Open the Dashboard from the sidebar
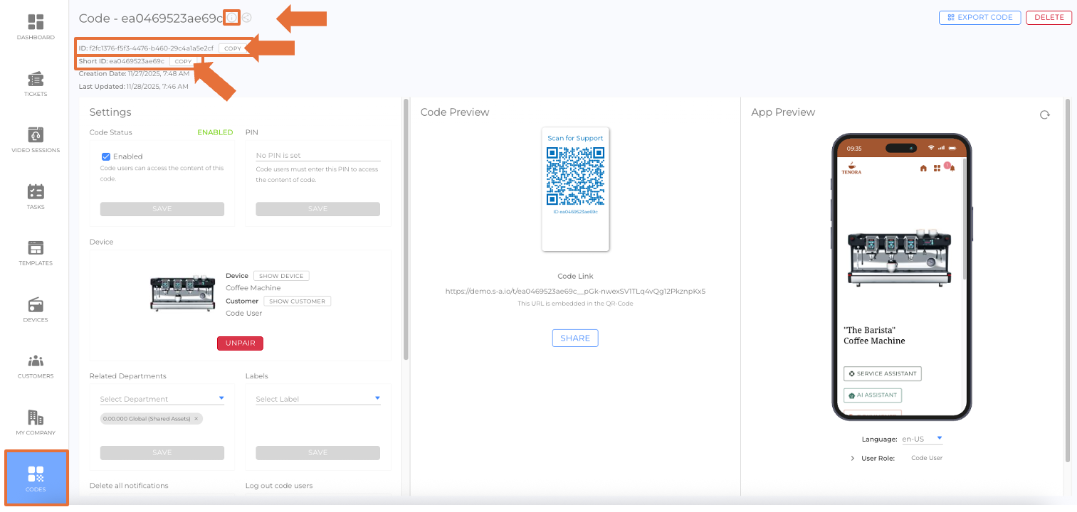This screenshot has width=1077, height=512. tap(35, 27)
